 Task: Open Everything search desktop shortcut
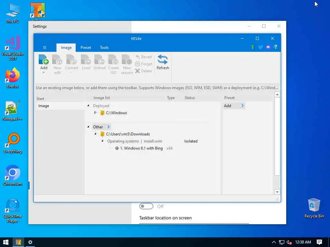13,143
